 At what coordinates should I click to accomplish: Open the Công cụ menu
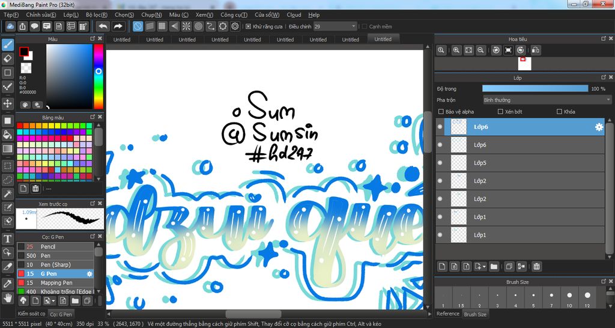[234, 15]
